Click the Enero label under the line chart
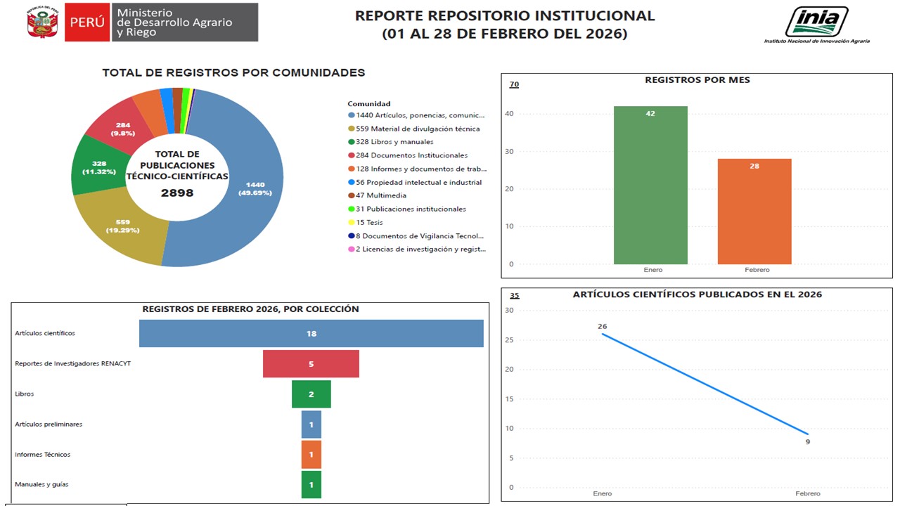The image size is (900, 506). (603, 493)
